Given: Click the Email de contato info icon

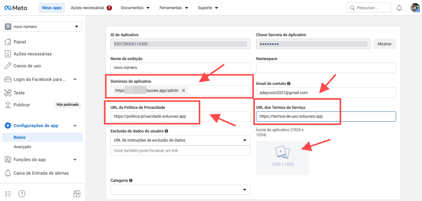Looking at the screenshot, I should coord(289,84).
